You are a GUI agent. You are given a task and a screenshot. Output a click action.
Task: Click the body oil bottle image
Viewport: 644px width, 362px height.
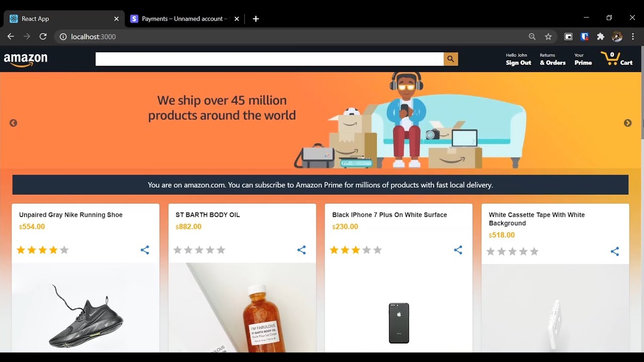coord(242,308)
